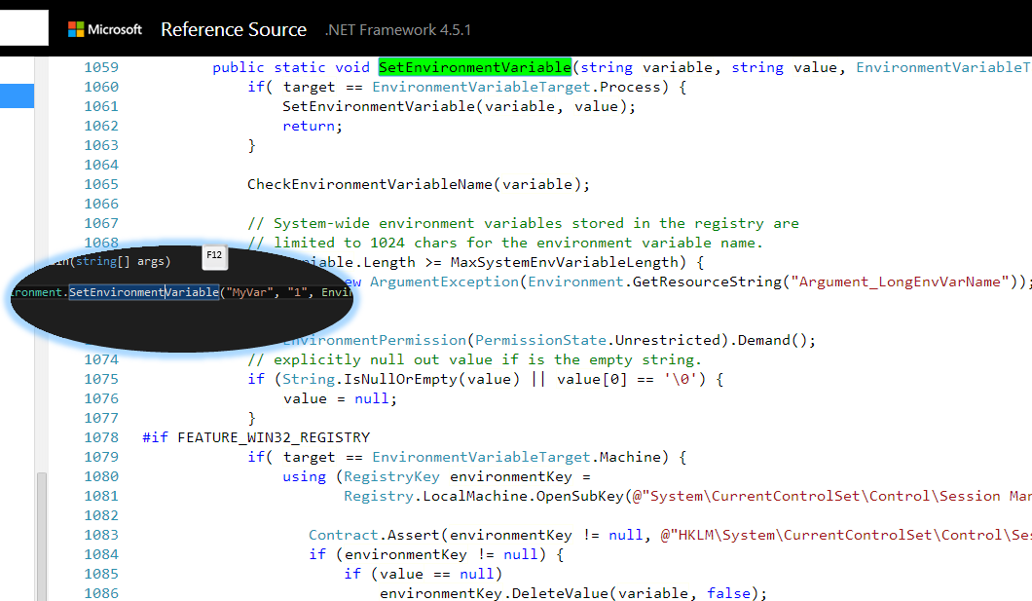Focus the search box at top left

[24, 29]
